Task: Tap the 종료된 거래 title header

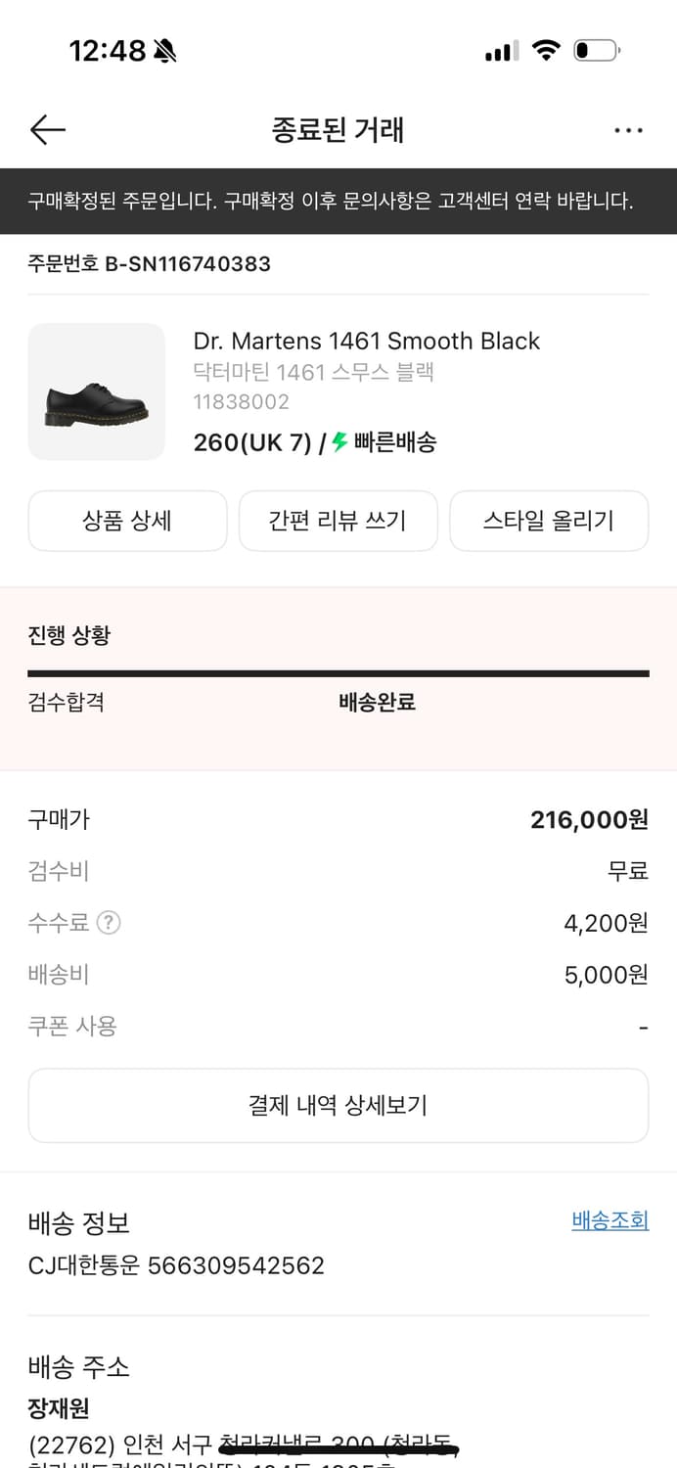Action: pyautogui.click(x=338, y=128)
